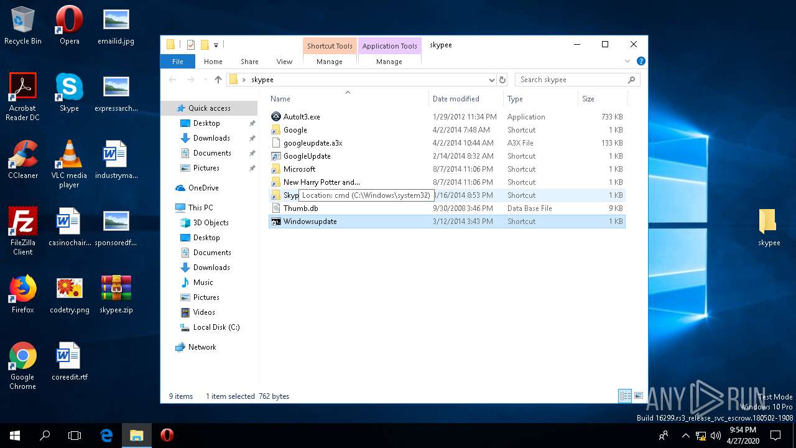Select the skypee.zip archive icon
The image size is (796, 448).
(116, 294)
